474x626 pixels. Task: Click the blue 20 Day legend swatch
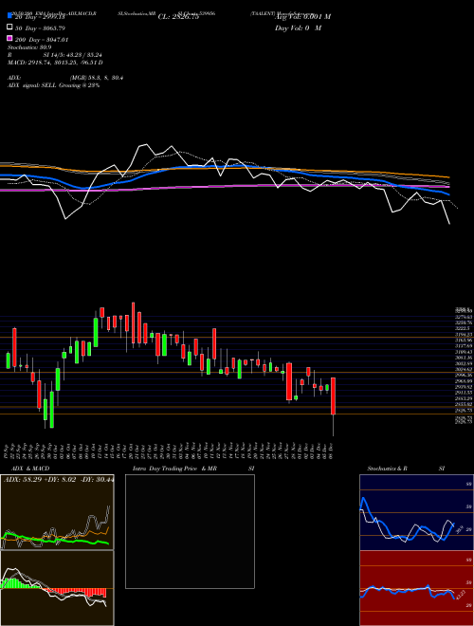coord(10,16)
